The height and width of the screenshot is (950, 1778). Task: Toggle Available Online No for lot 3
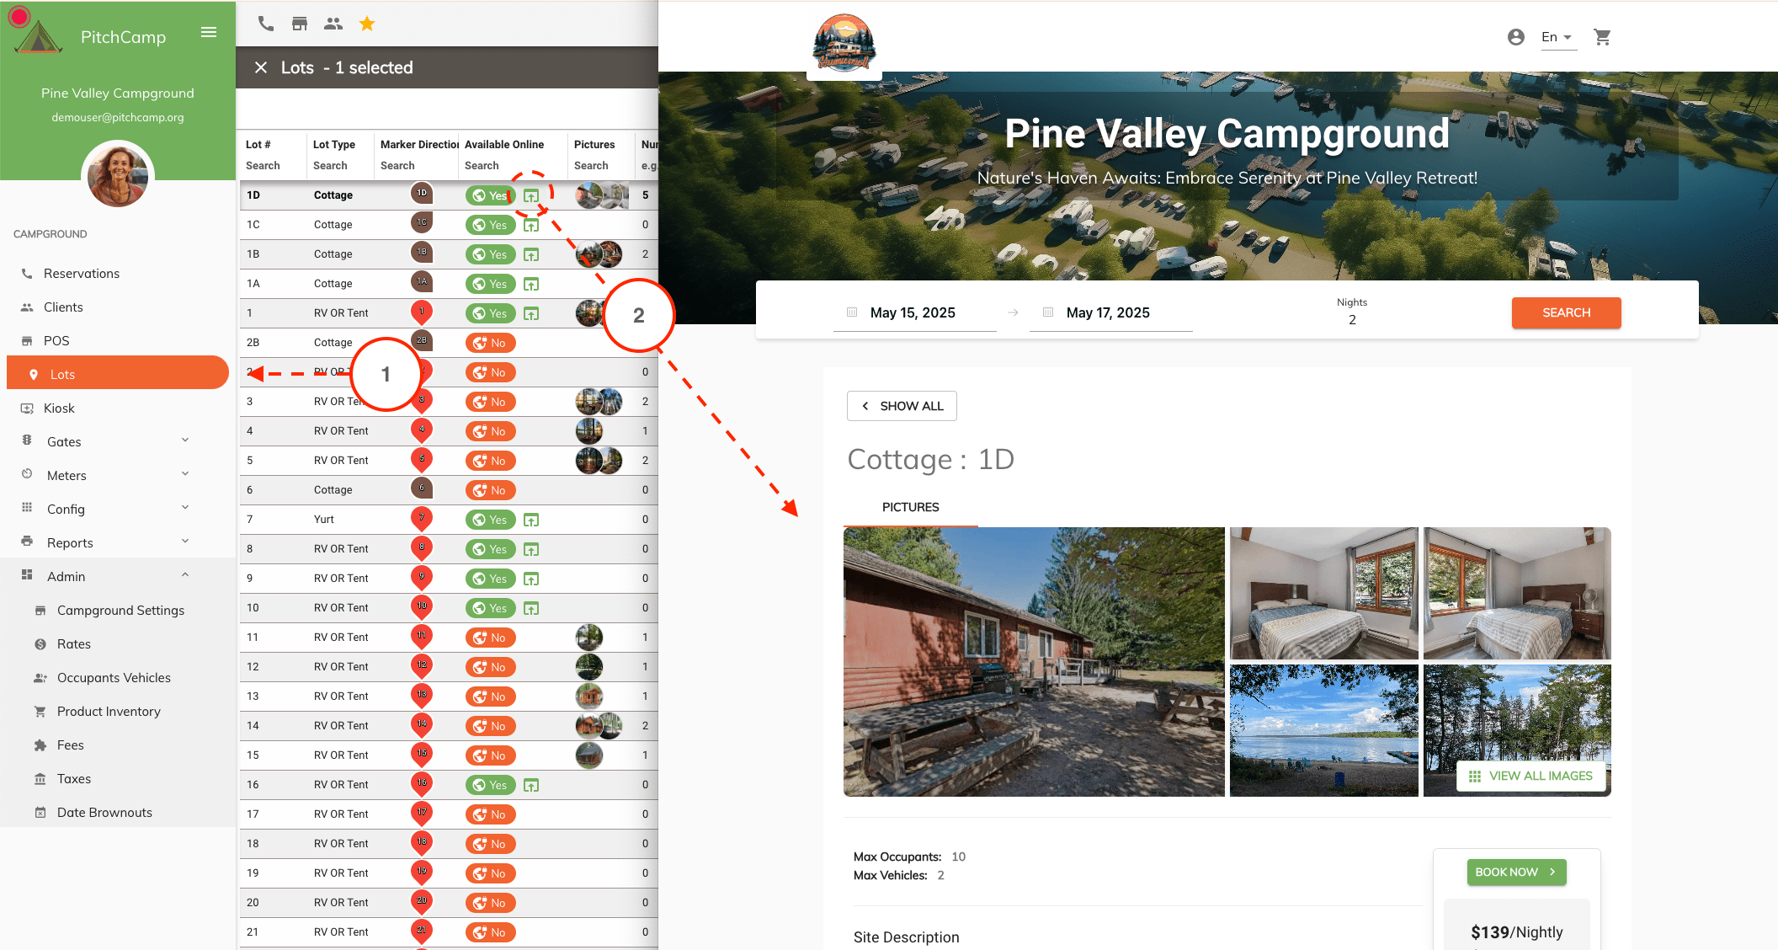point(490,402)
